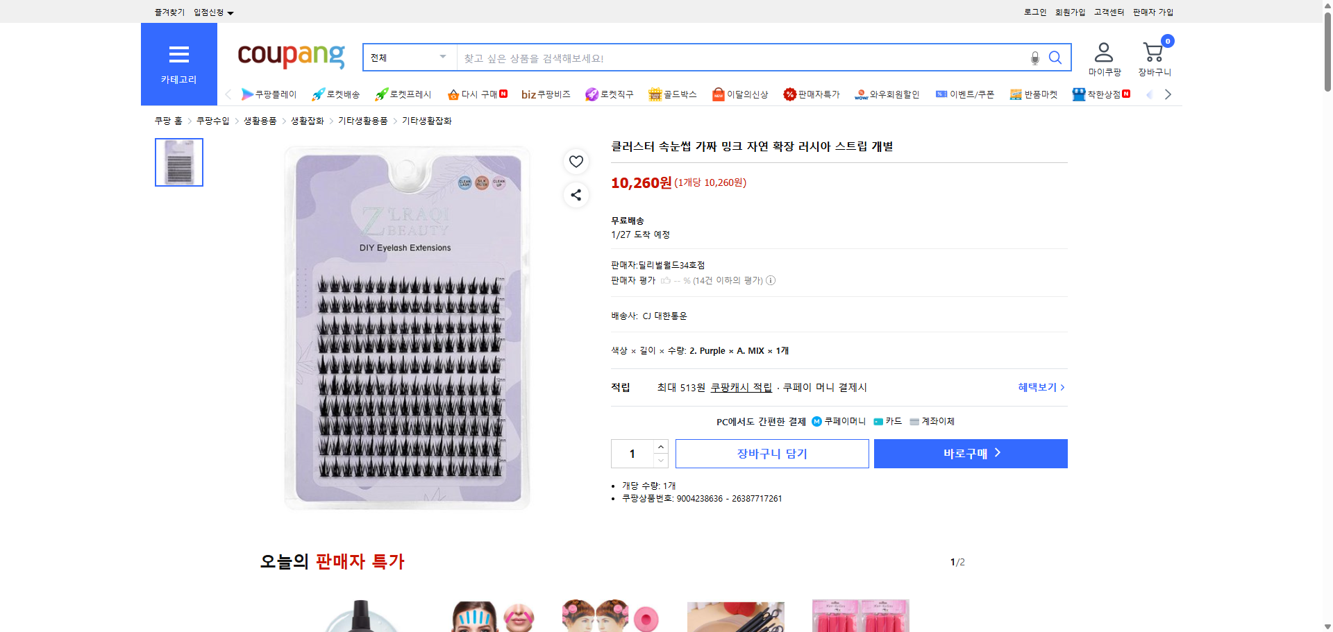Screen dimensions: 1333x632
Task: Click the seller rating info icon
Action: click(x=771, y=280)
